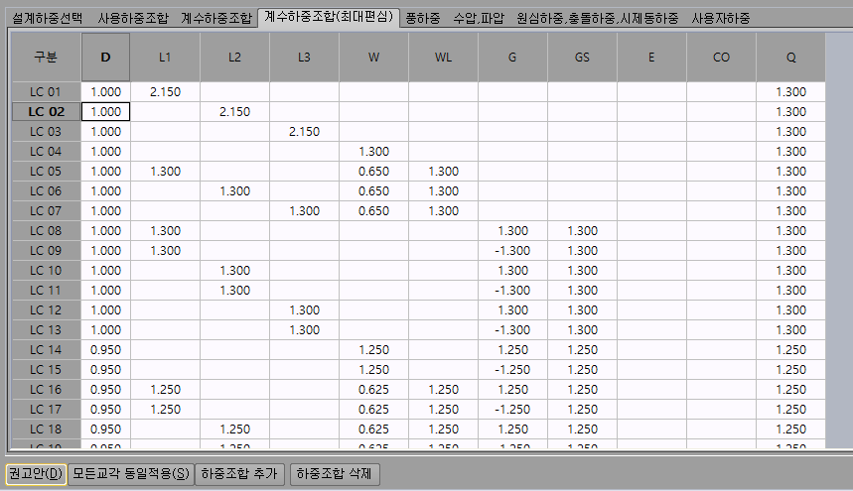Select row header LC 04
The image size is (853, 491).
click(x=47, y=152)
